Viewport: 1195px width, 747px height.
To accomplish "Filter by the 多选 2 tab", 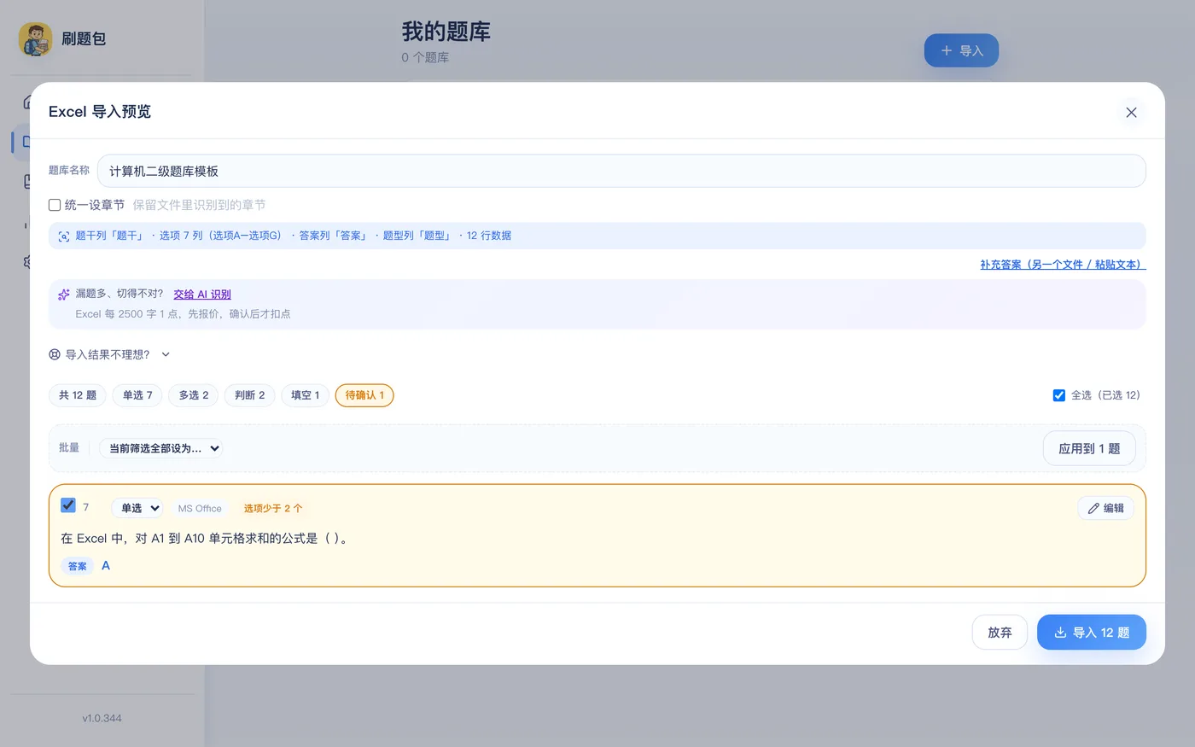I will [x=194, y=395].
